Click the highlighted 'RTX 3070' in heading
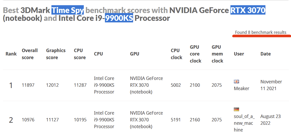Screen dimensions: 291x137 coord(248,10)
